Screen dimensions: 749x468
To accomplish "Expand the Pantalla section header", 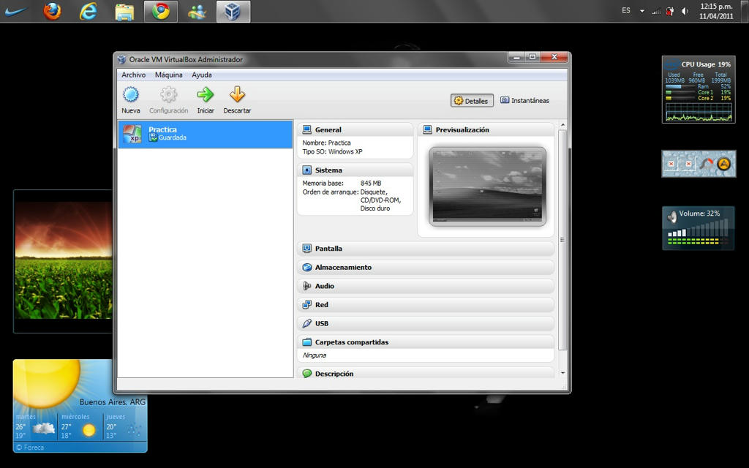I will point(426,249).
